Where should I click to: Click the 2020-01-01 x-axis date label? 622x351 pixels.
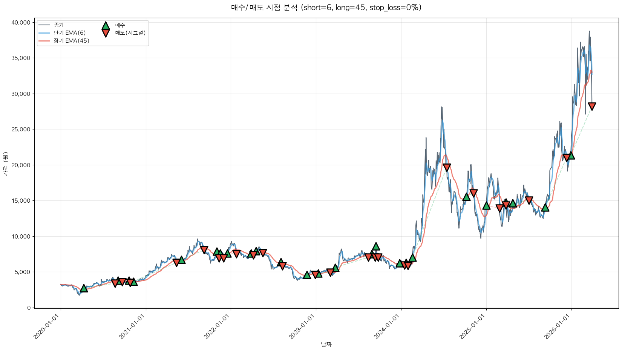click(46, 327)
